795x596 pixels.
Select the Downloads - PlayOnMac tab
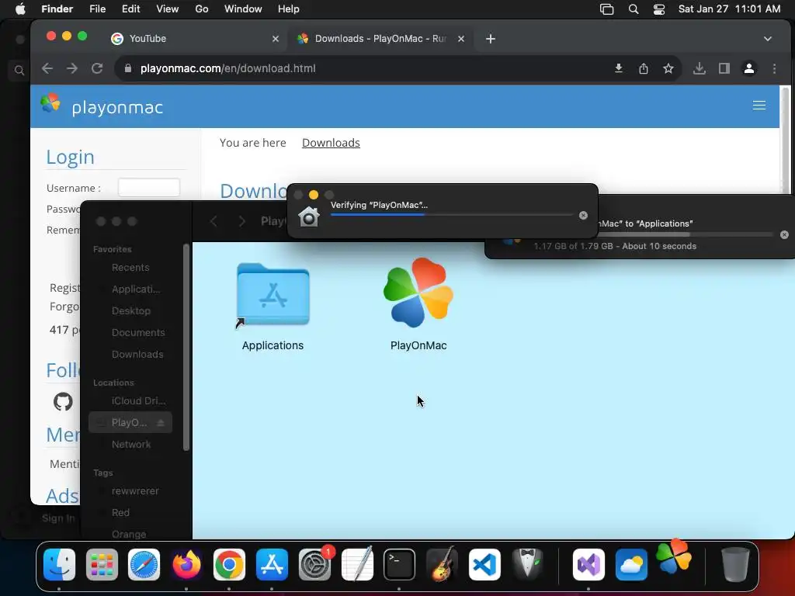click(380, 39)
